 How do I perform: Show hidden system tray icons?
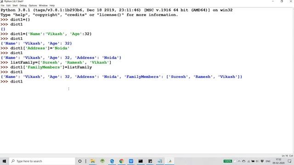point(239,161)
